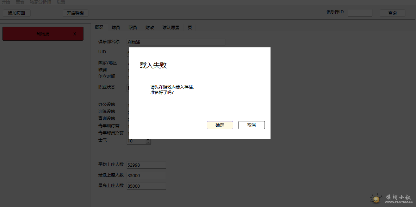Click the 青训设施 label

point(107,118)
